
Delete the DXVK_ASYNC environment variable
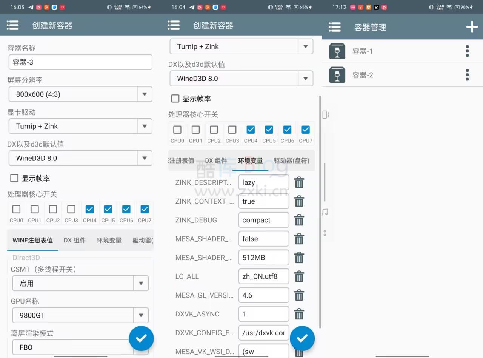tap(299, 314)
